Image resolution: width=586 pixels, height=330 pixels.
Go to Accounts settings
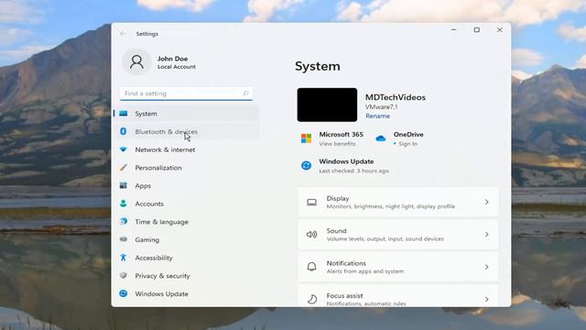coord(186,203)
